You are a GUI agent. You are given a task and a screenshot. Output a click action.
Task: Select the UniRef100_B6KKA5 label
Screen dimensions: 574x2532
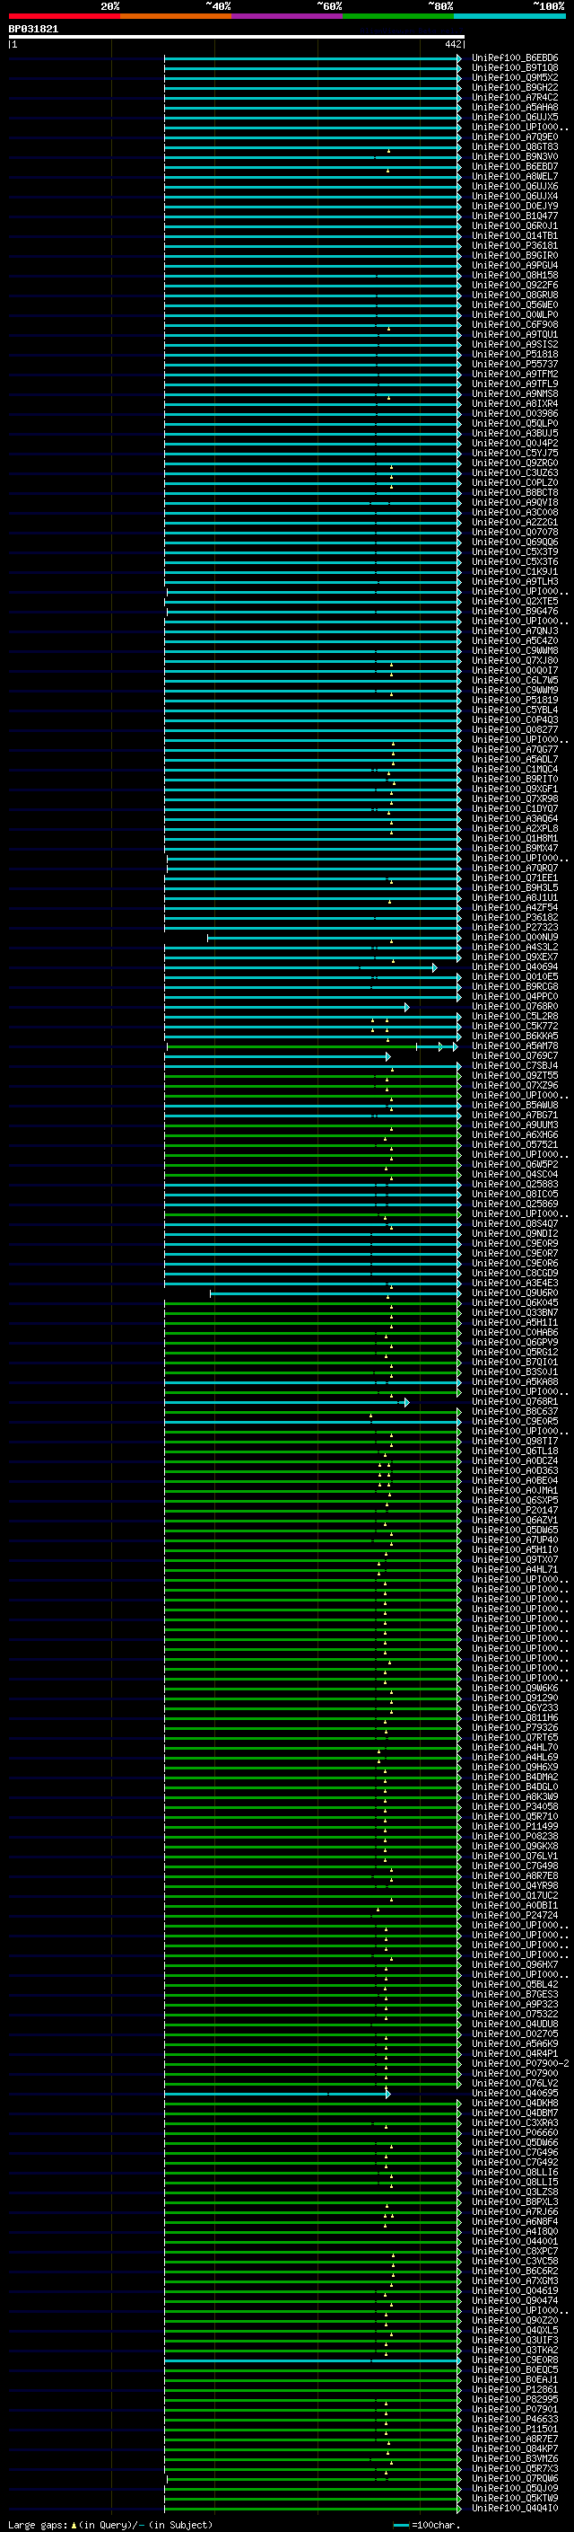515,1036
